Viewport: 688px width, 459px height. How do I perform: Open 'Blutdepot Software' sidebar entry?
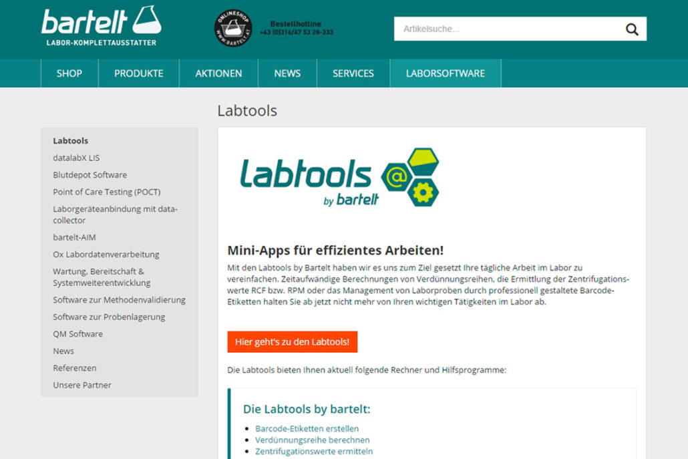click(x=90, y=175)
